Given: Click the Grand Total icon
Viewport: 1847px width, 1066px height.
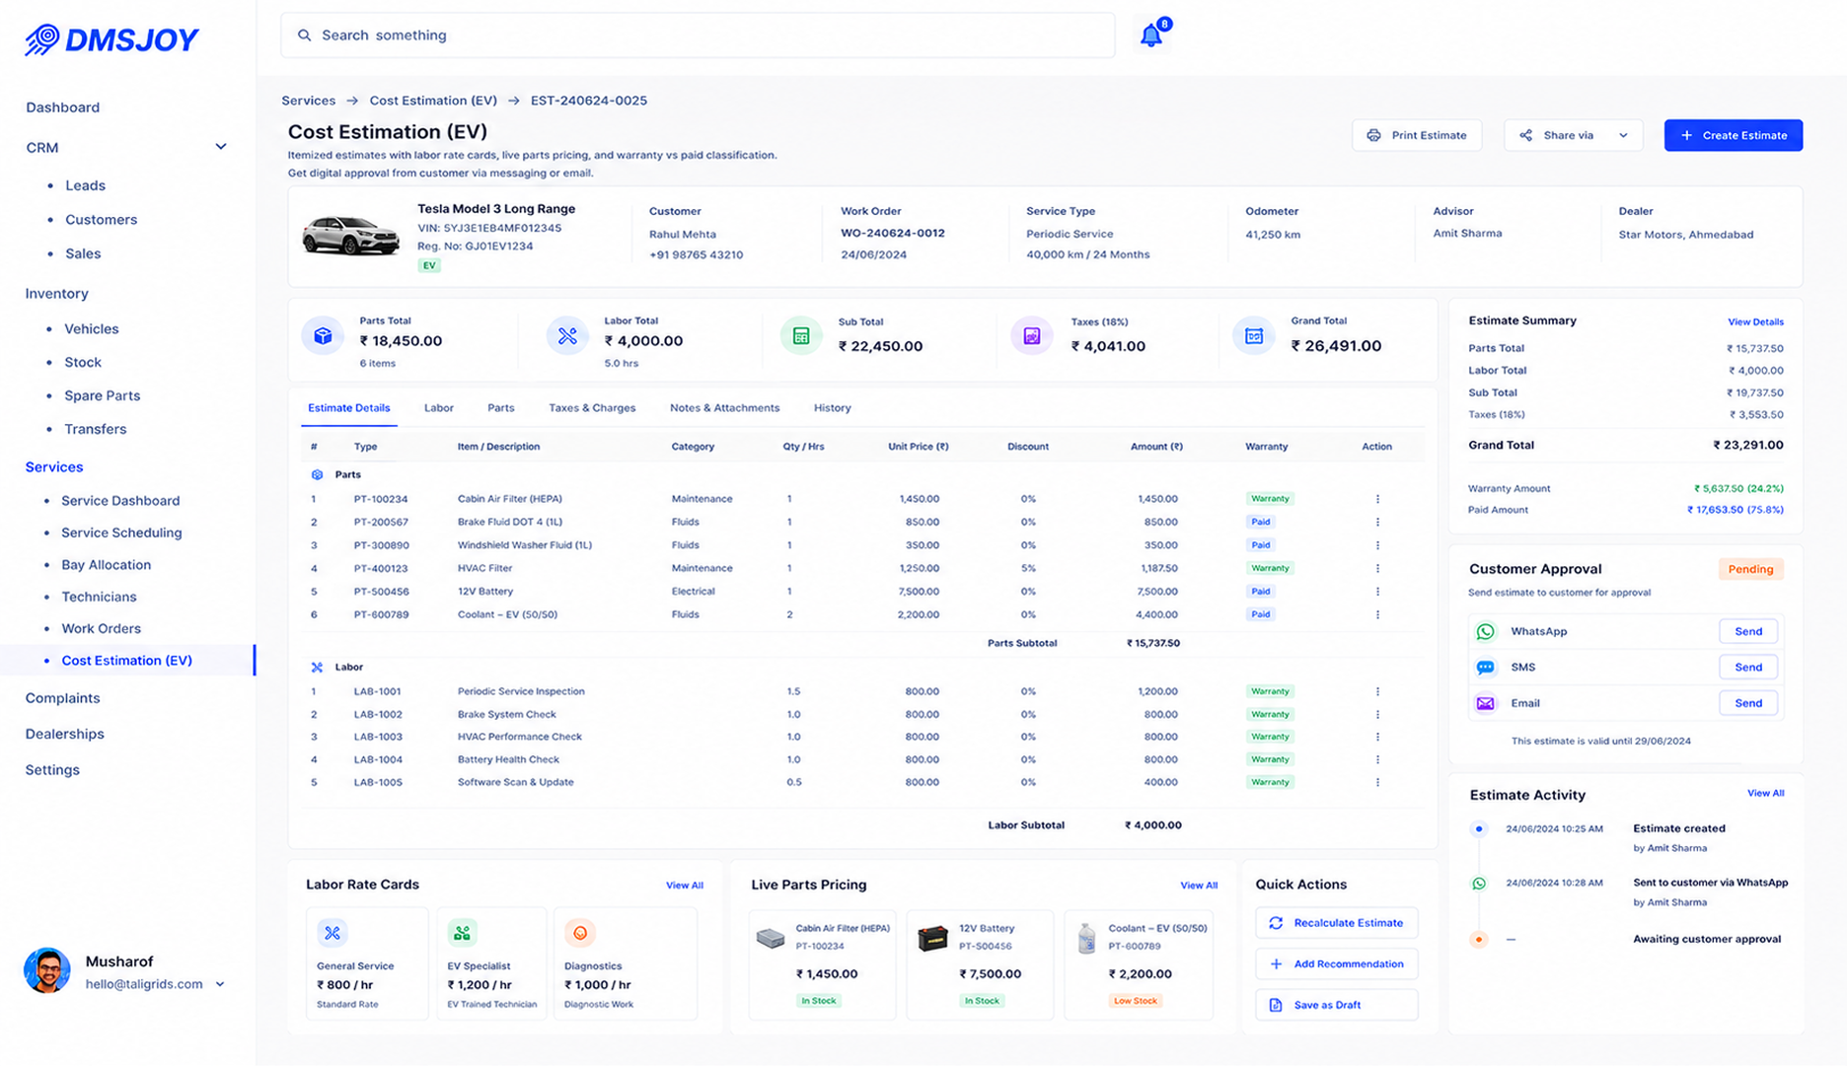Looking at the screenshot, I should point(1254,336).
